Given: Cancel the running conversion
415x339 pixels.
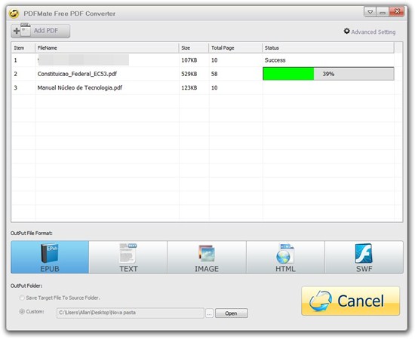Looking at the screenshot, I should (x=350, y=301).
